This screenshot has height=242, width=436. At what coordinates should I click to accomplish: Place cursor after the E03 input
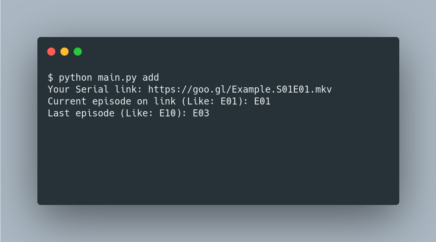212,113
